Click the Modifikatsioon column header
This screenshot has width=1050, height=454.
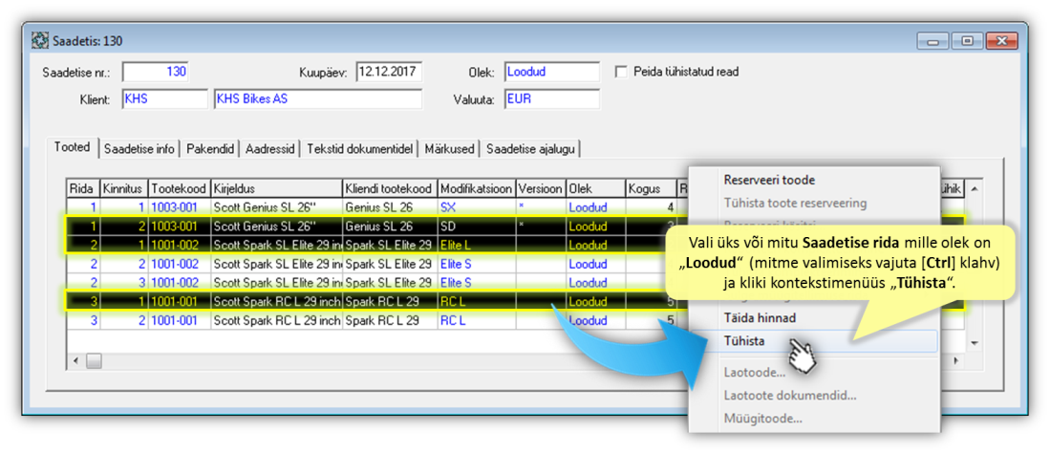point(477,189)
